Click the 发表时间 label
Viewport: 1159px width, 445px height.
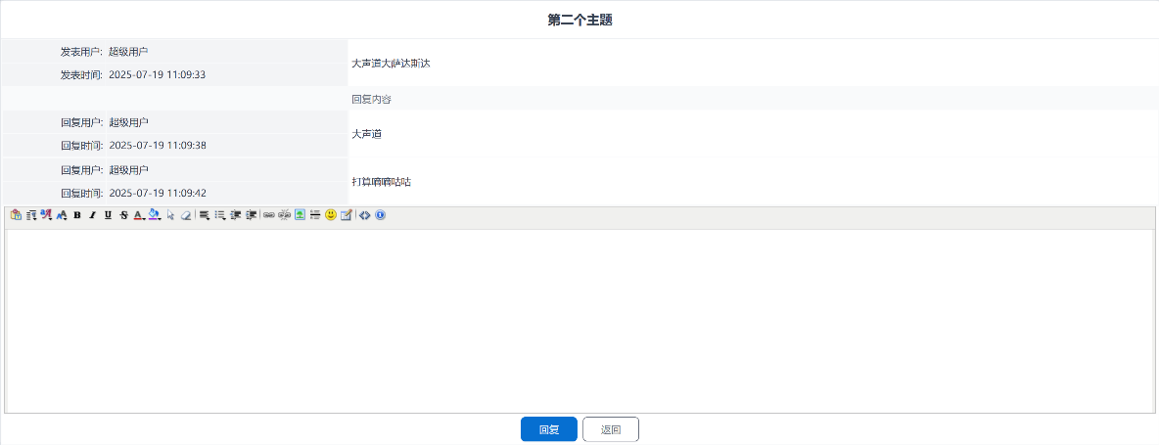(x=82, y=75)
